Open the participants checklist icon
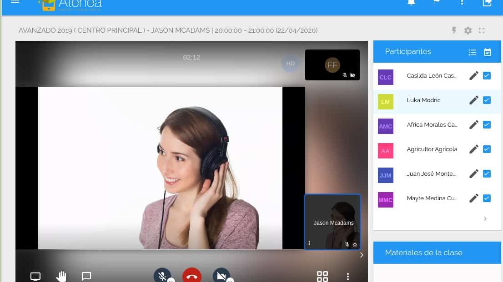Screen dimensions: 503x282 (x=473, y=52)
